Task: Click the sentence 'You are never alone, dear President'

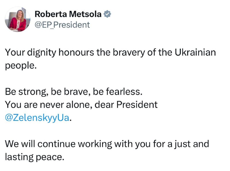Action: (x=81, y=105)
